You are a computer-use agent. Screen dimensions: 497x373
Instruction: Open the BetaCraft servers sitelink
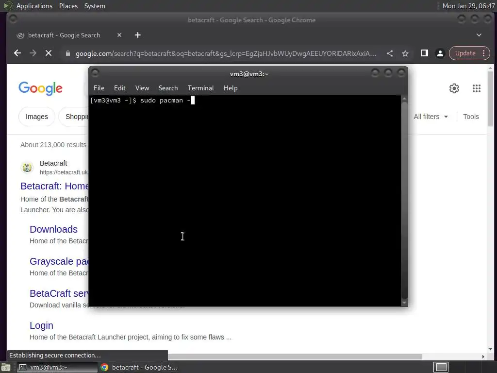pyautogui.click(x=59, y=293)
